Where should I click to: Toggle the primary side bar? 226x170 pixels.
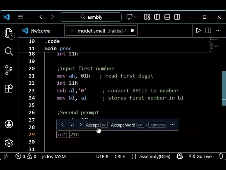pos(157,17)
